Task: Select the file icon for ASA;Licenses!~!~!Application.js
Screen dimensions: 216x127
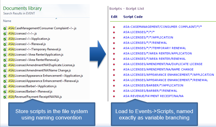Action: click(5, 39)
